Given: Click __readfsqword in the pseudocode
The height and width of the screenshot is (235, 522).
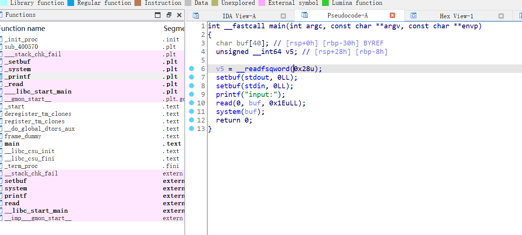Looking at the screenshot, I should [x=263, y=69].
